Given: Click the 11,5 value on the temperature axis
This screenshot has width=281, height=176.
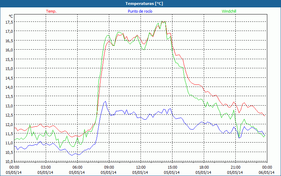Looking at the screenshot, I should pyautogui.click(x=9, y=134).
